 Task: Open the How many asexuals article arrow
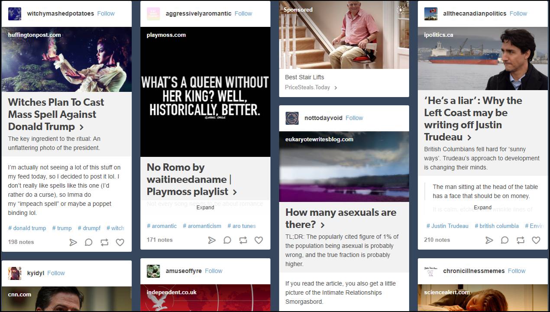[322, 225]
